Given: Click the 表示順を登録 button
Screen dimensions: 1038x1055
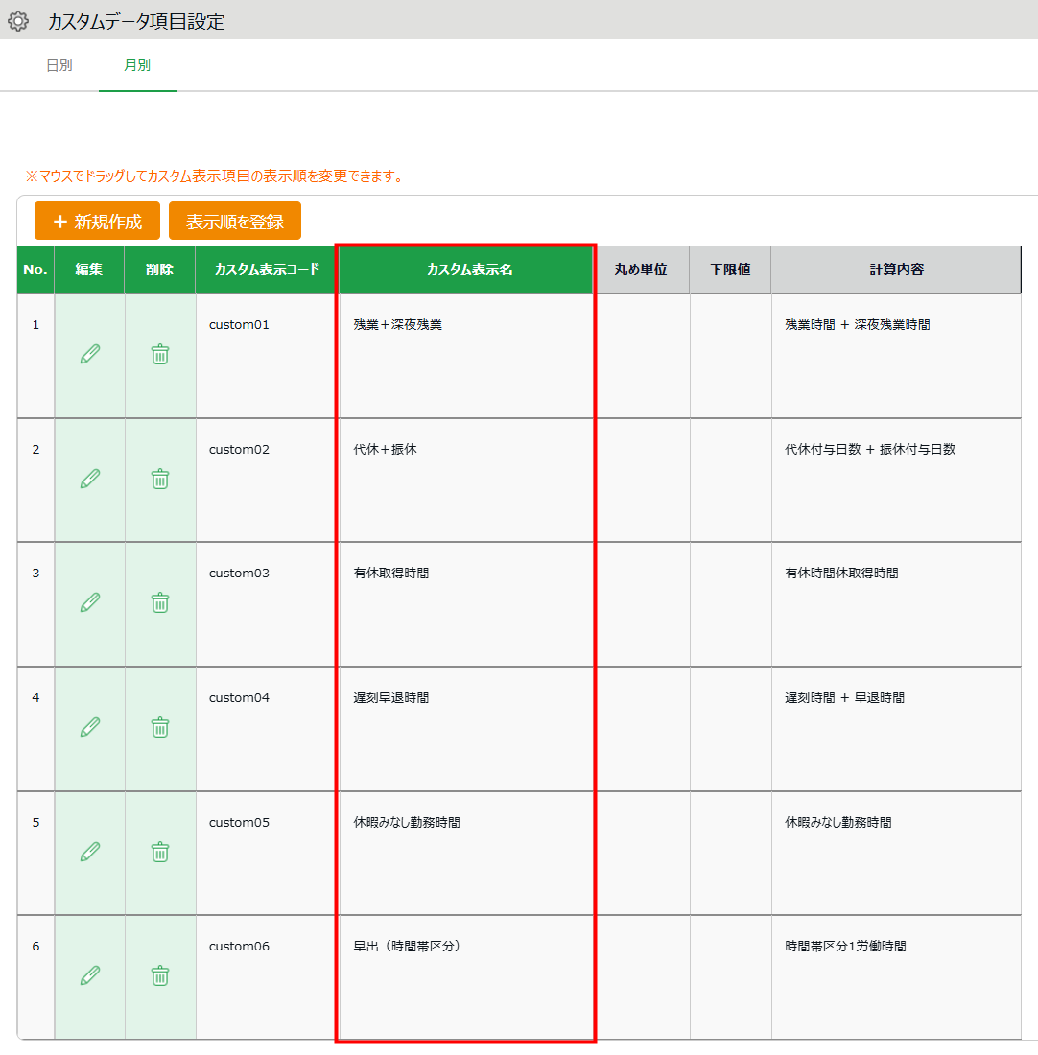Looking at the screenshot, I should (235, 221).
